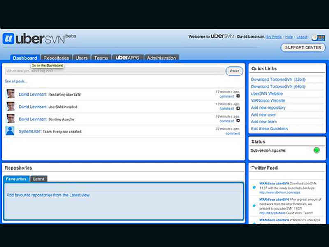Click the SystemUser avatar icon
329x247 pixels.
click(10, 132)
